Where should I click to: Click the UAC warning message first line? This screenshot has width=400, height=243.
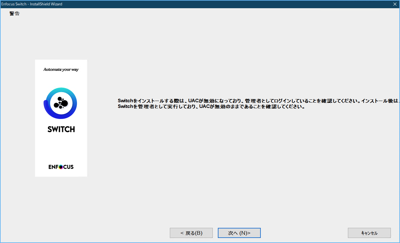click(259, 101)
